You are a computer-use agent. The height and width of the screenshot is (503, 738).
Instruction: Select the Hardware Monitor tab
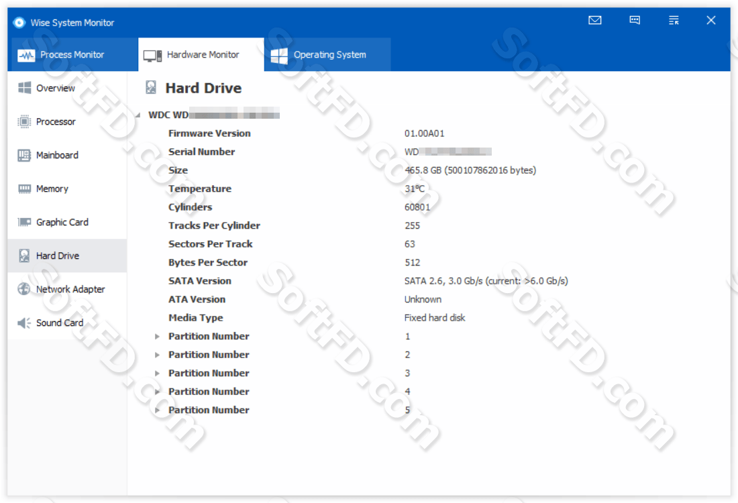pos(201,54)
